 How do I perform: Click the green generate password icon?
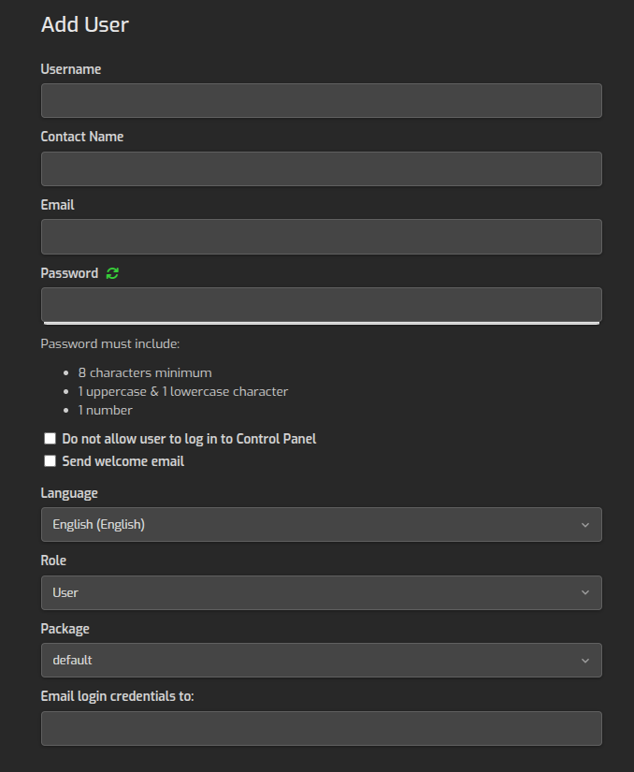pyautogui.click(x=113, y=273)
